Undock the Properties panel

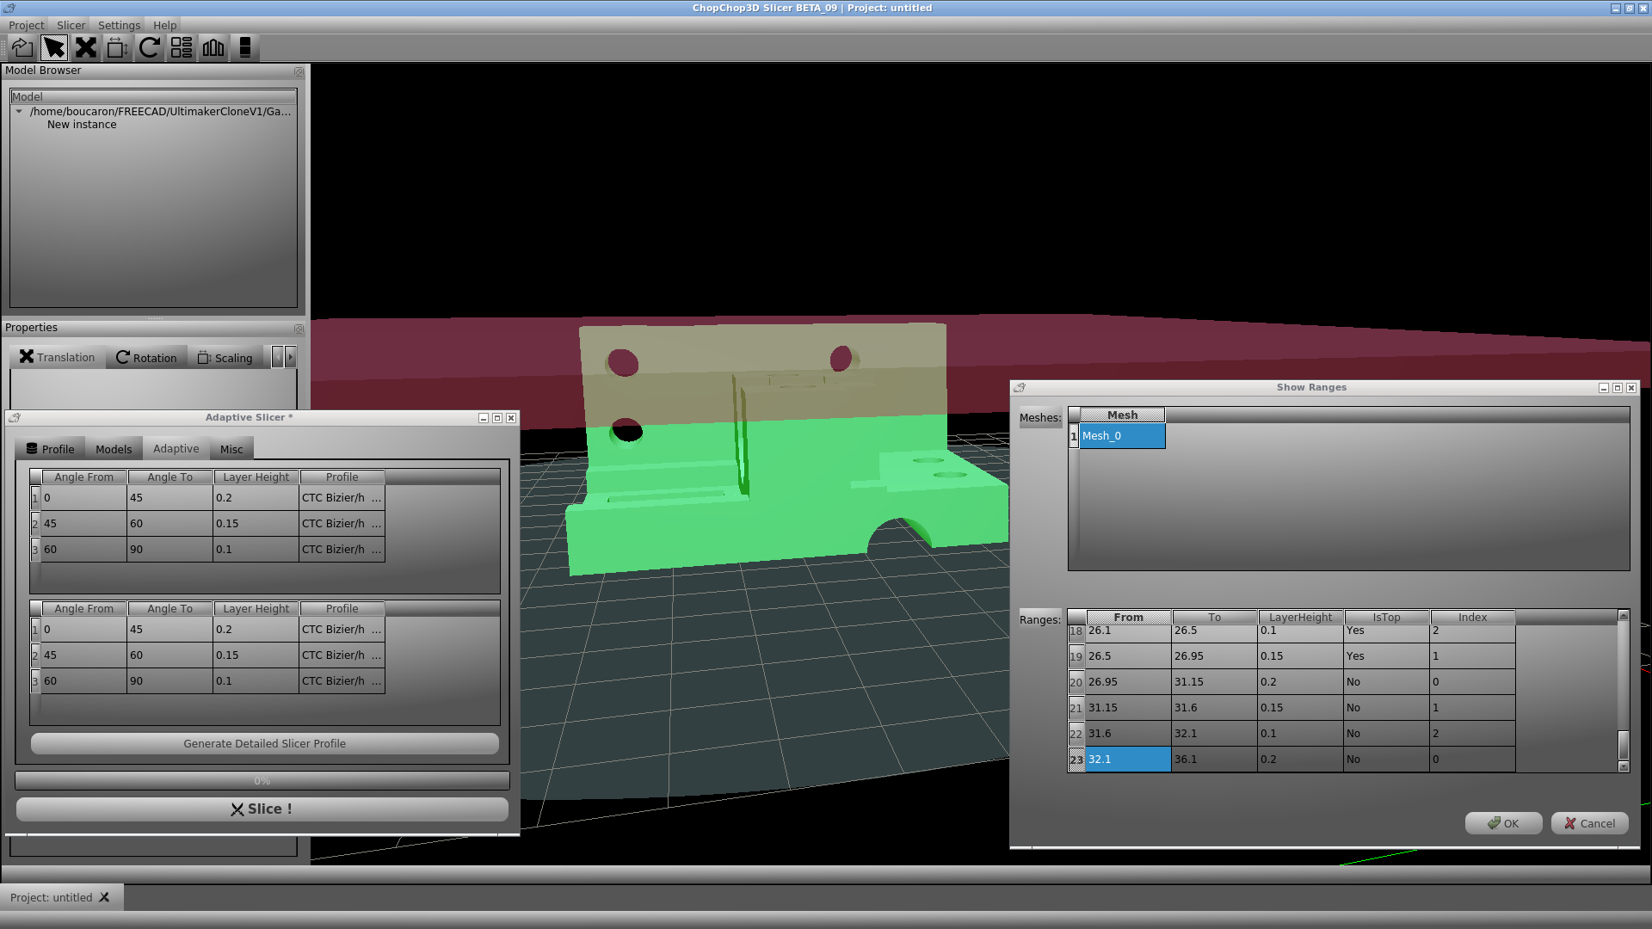tap(299, 329)
